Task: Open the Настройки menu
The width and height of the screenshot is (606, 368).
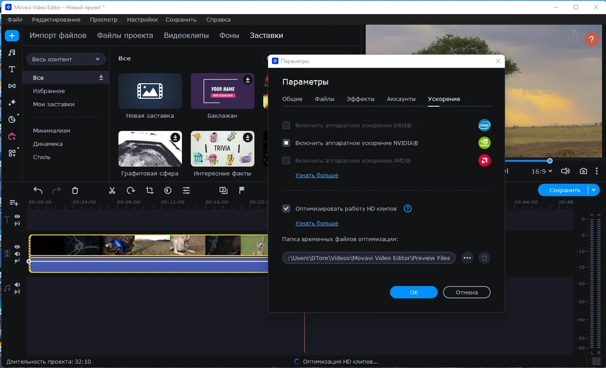Action: [142, 20]
